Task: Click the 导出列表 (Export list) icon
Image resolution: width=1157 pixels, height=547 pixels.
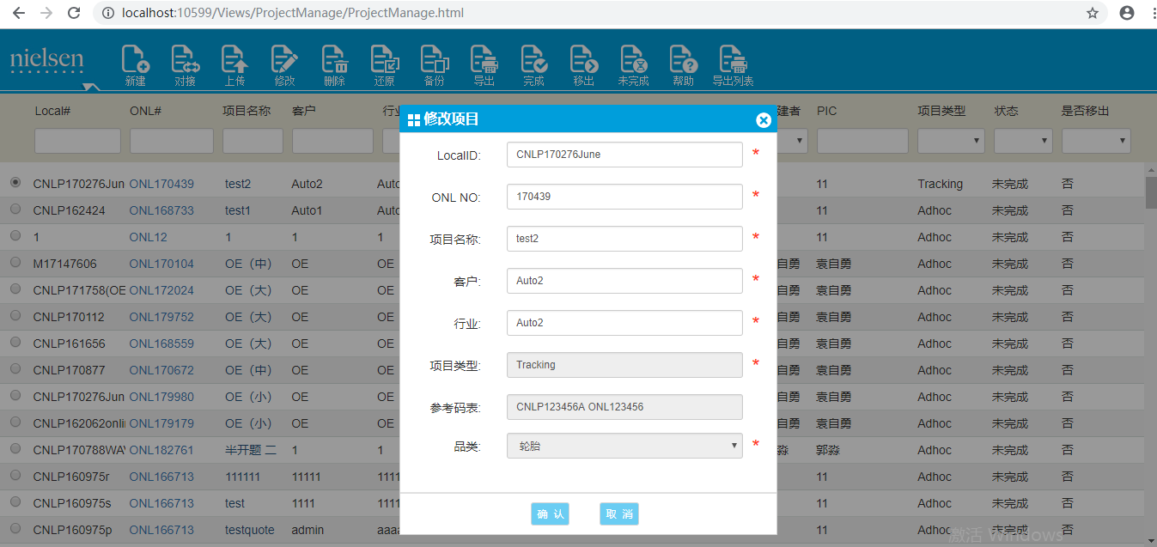Action: point(732,65)
